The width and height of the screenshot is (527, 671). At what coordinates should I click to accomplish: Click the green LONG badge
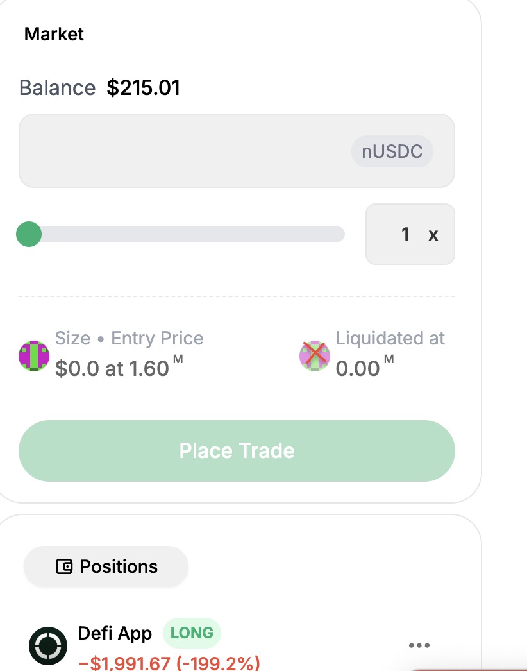point(192,633)
